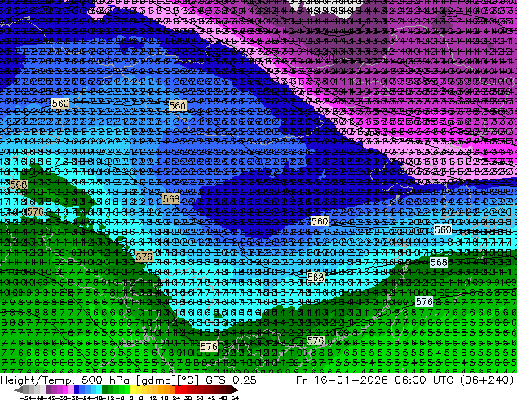This screenshot has width=517, height=400.
Task: Select the dark blue legend swatch
Action: click(77, 389)
